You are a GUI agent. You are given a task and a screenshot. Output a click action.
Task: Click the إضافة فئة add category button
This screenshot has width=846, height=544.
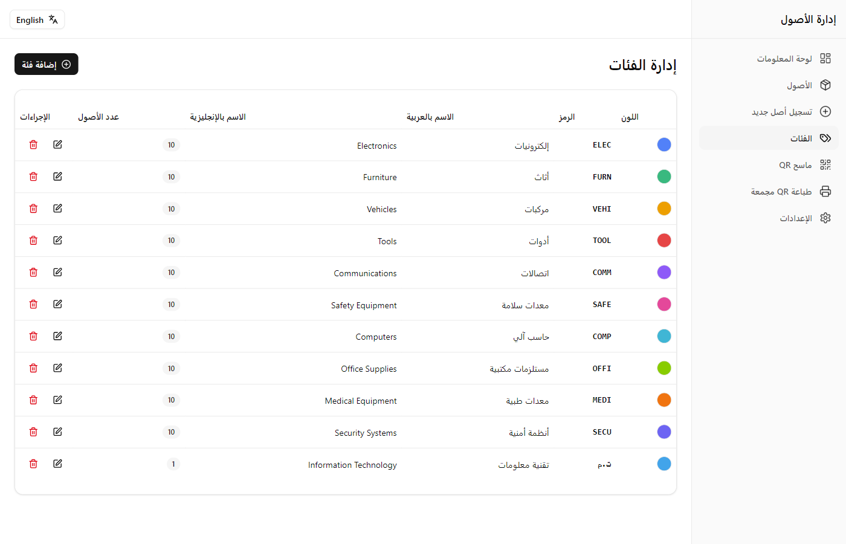[47, 64]
